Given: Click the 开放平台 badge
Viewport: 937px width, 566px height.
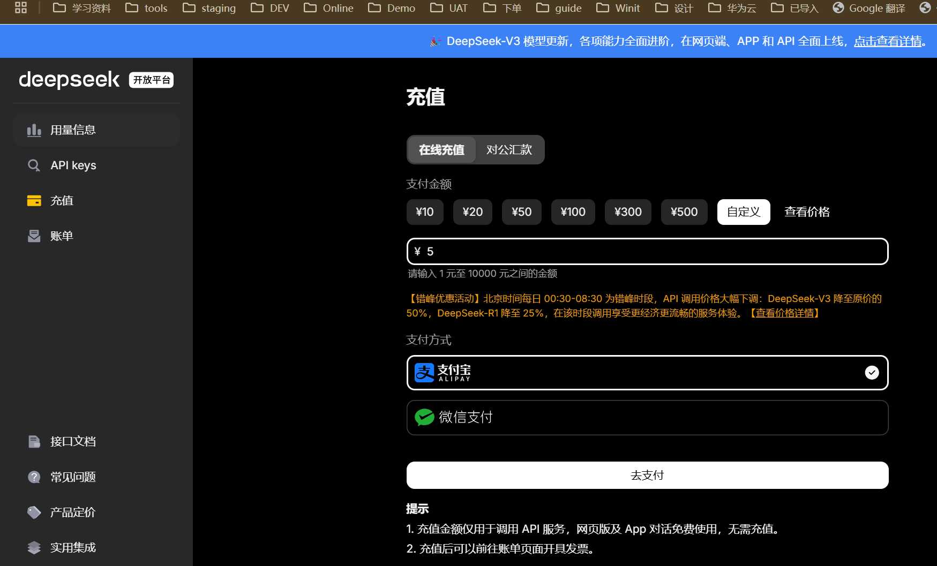Looking at the screenshot, I should click(x=152, y=80).
